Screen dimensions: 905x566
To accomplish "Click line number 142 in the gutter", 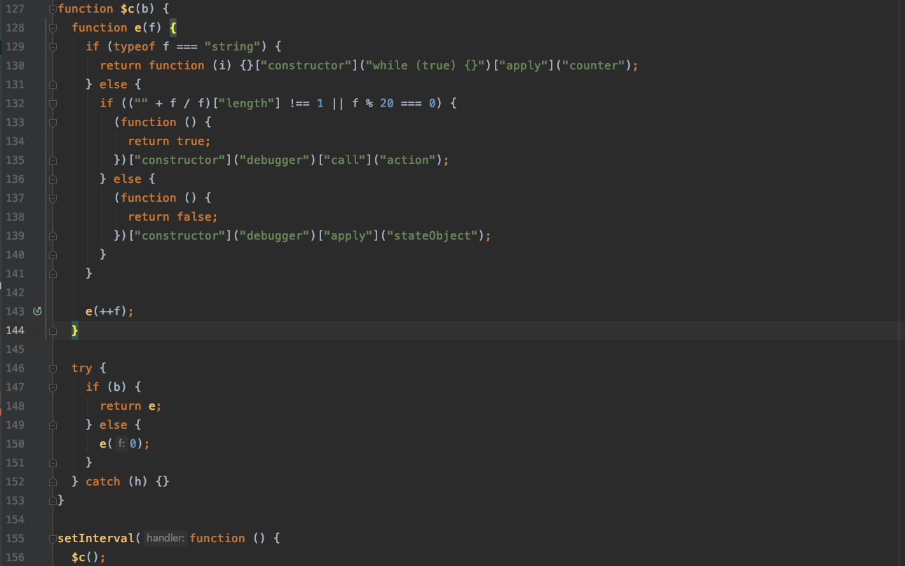I will 14,293.
